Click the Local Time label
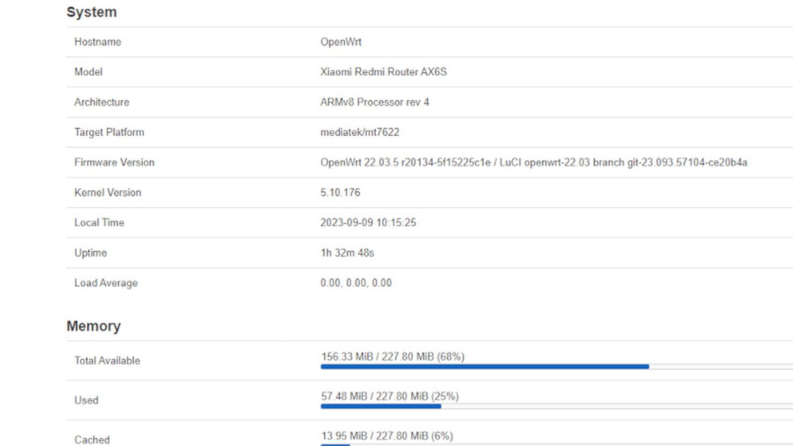 (x=99, y=223)
